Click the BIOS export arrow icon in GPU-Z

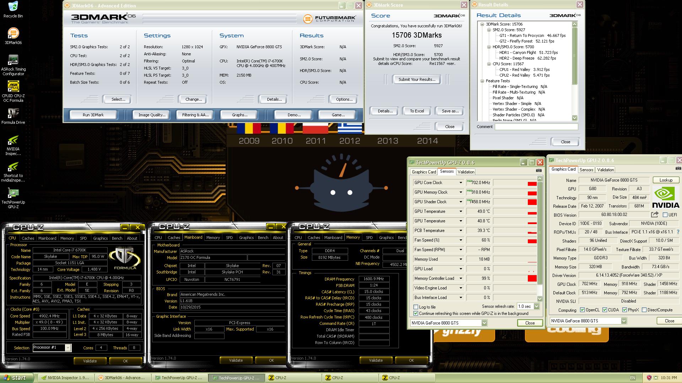click(654, 215)
